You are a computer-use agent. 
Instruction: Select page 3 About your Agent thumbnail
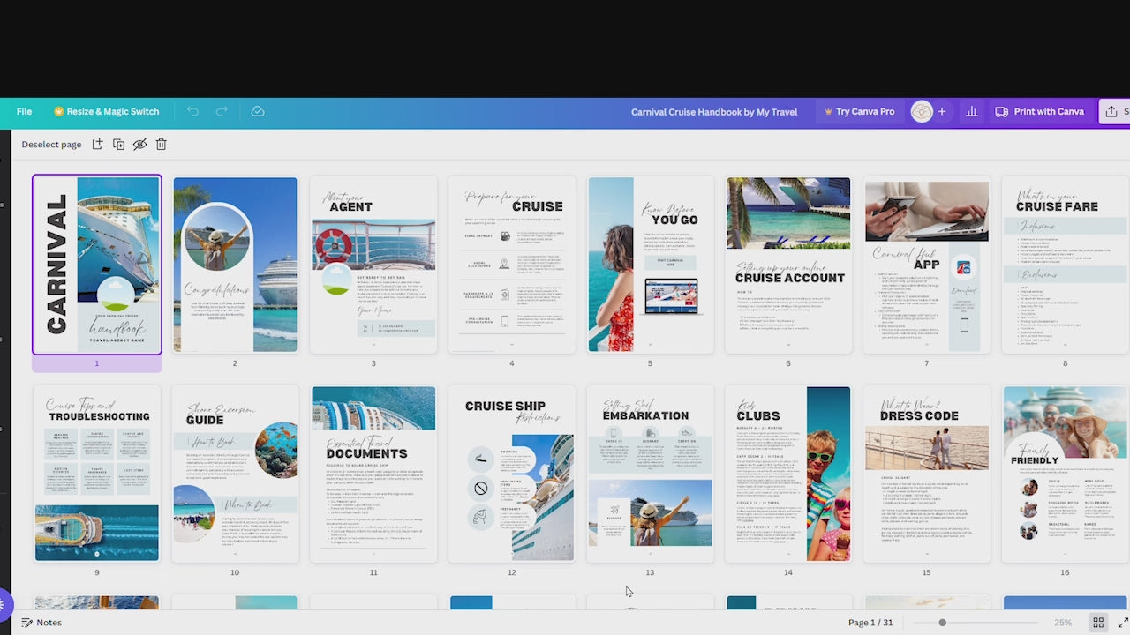[373, 265]
